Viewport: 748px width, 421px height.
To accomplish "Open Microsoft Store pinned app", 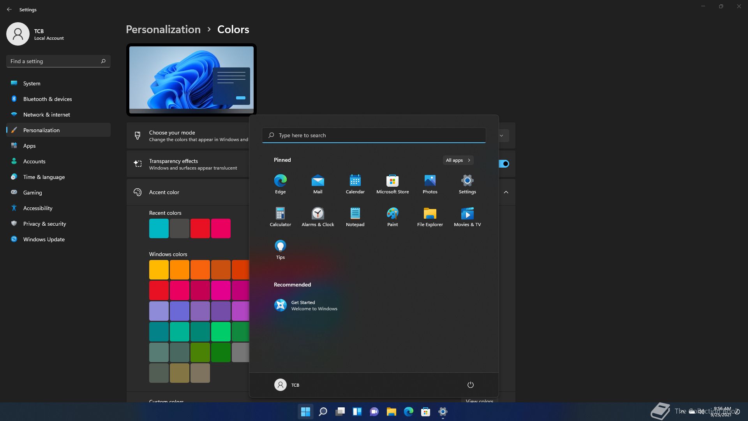I will click(x=392, y=184).
